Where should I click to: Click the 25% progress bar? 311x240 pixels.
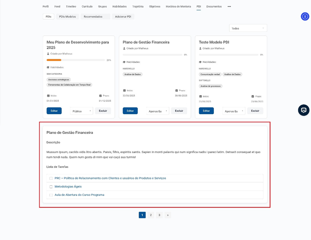coord(76,60)
